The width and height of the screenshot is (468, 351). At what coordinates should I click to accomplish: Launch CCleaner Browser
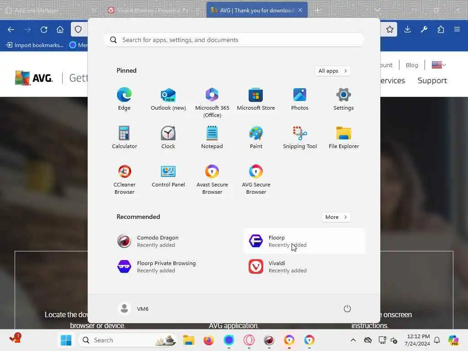(x=124, y=179)
